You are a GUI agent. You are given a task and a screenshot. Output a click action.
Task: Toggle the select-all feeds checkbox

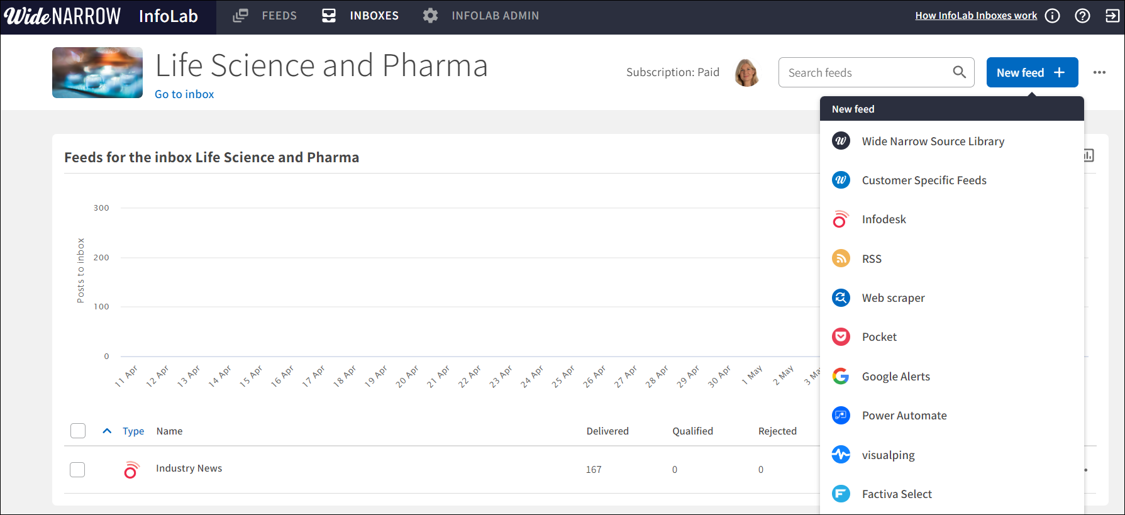pyautogui.click(x=78, y=431)
